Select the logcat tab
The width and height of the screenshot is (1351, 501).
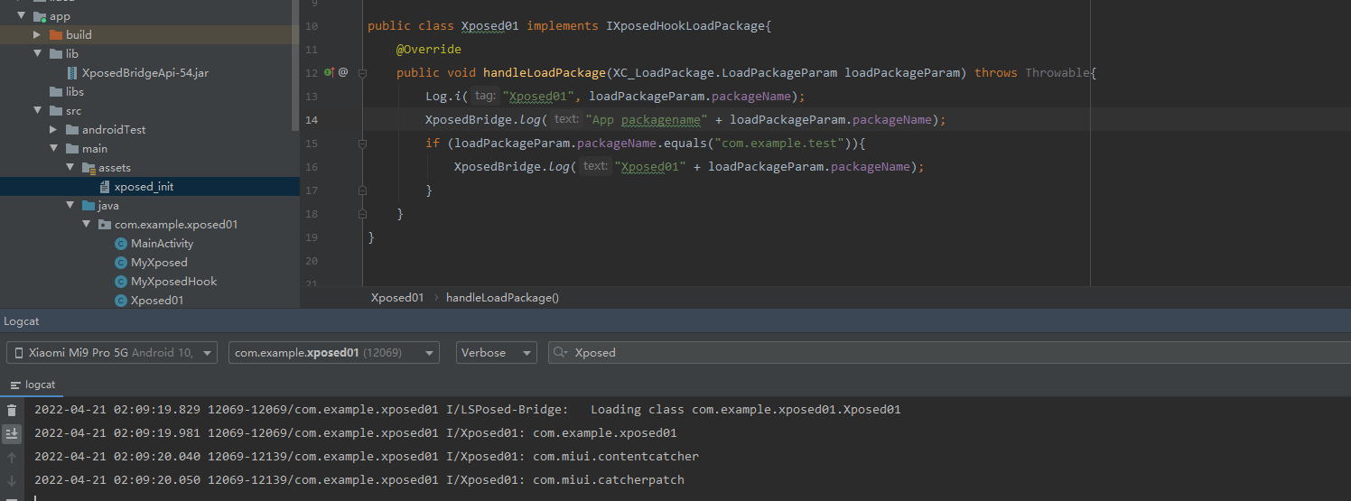[33, 385]
